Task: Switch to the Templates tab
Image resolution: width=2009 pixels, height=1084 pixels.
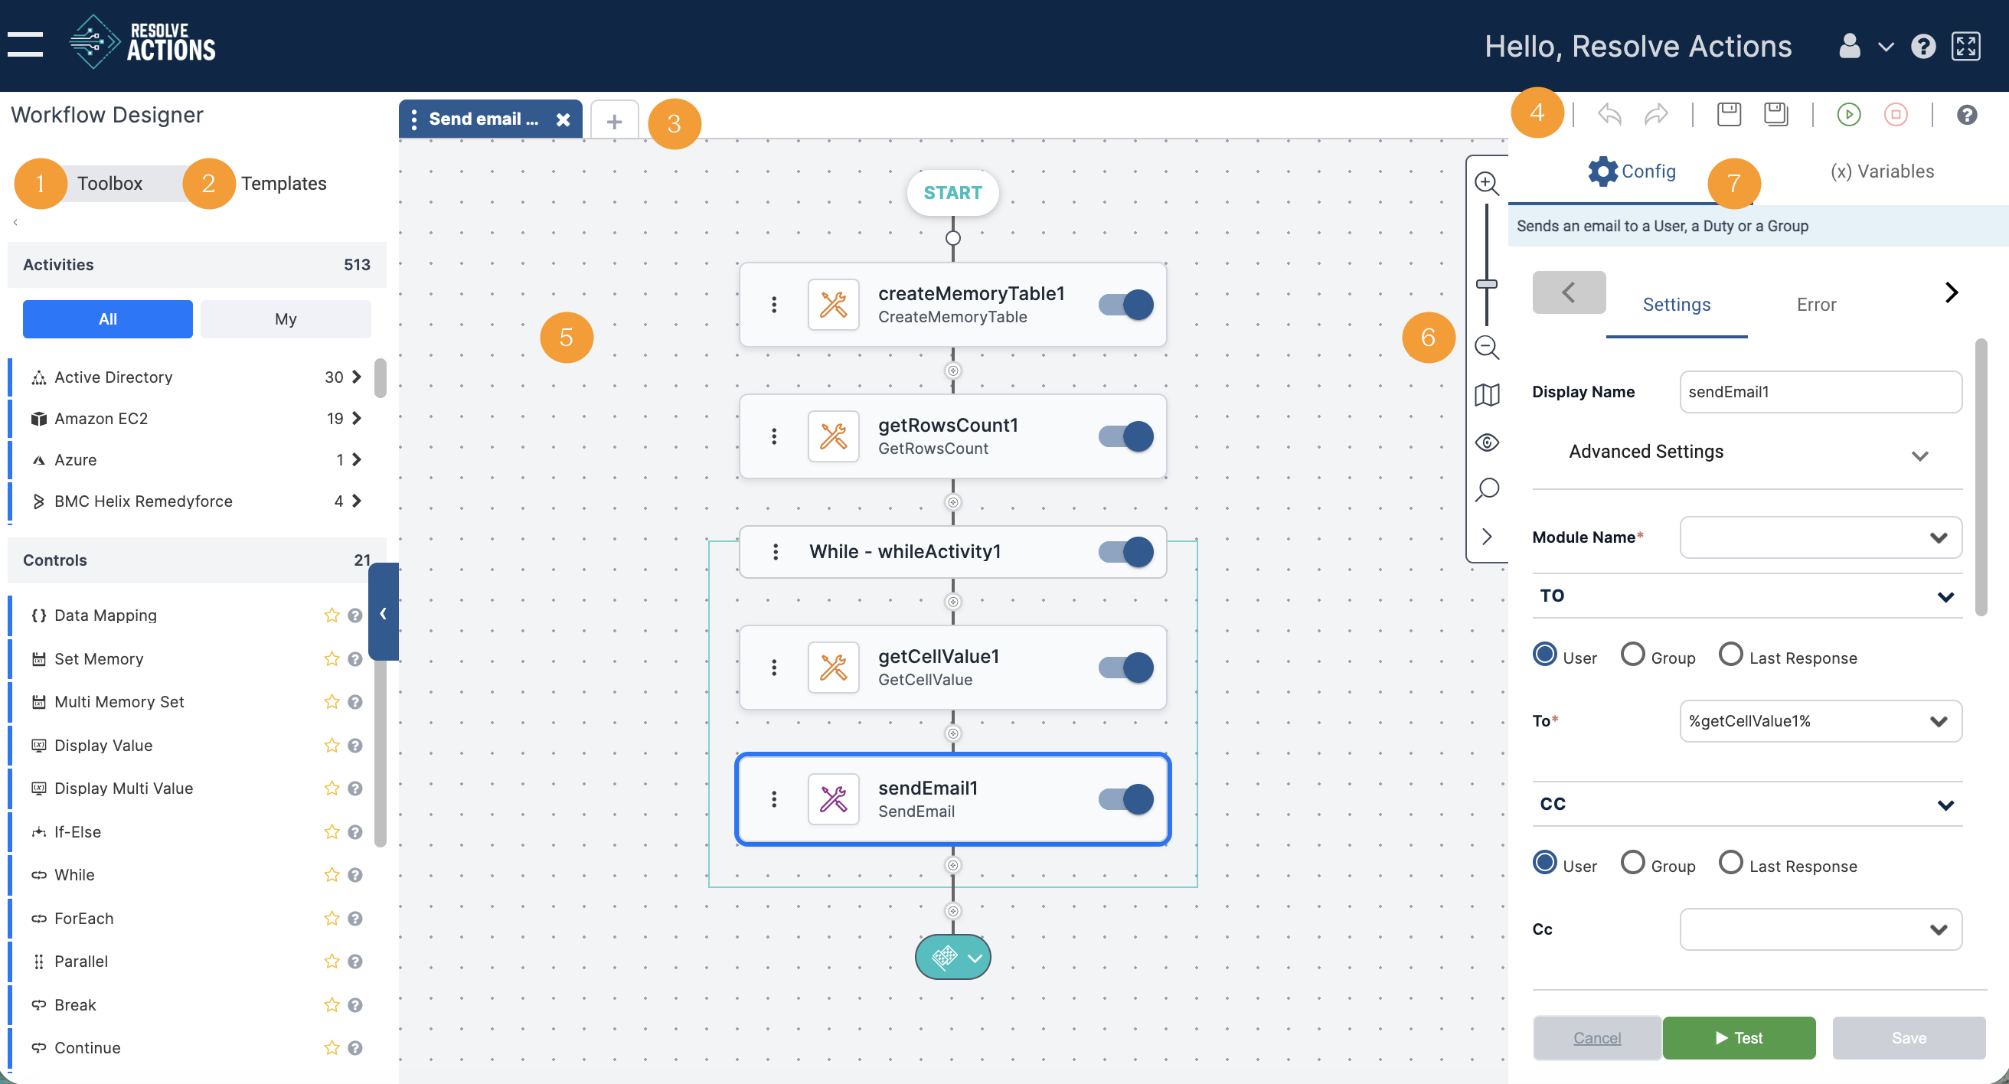Action: point(283,183)
